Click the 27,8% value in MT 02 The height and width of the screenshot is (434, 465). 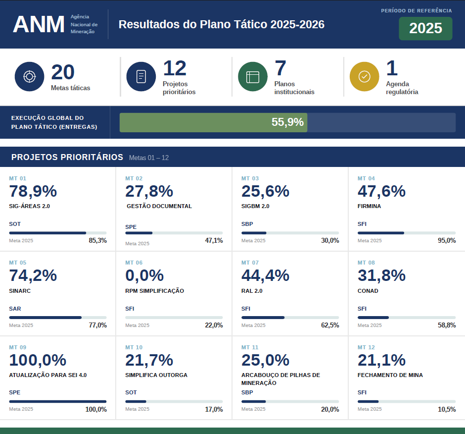coord(149,191)
